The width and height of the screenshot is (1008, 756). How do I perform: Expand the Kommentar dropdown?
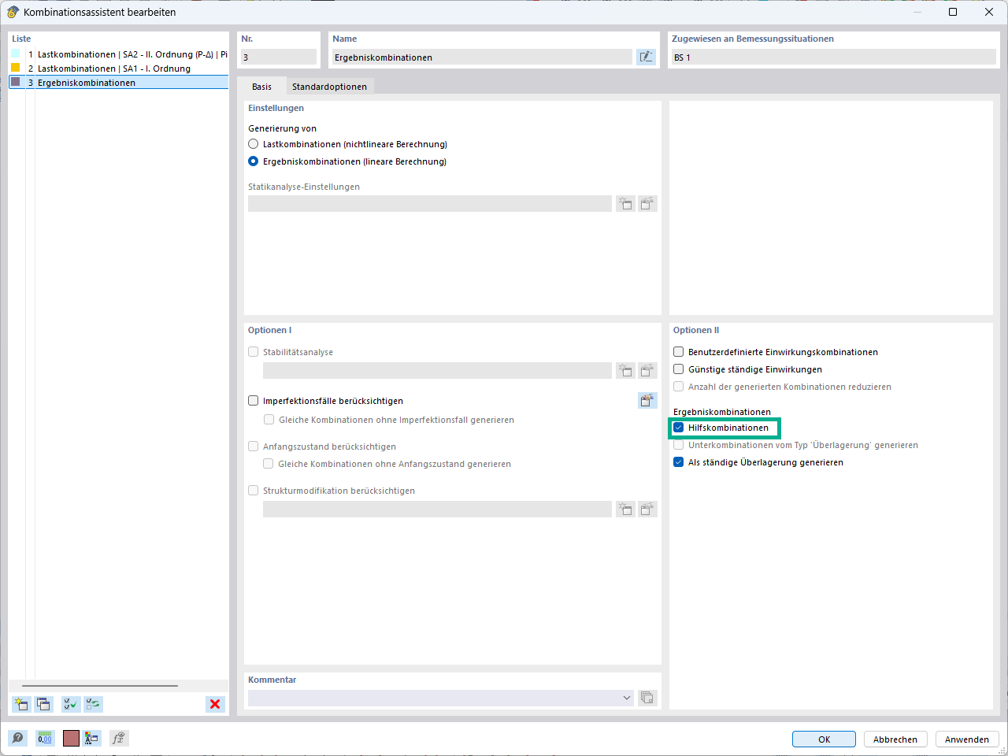tap(627, 698)
